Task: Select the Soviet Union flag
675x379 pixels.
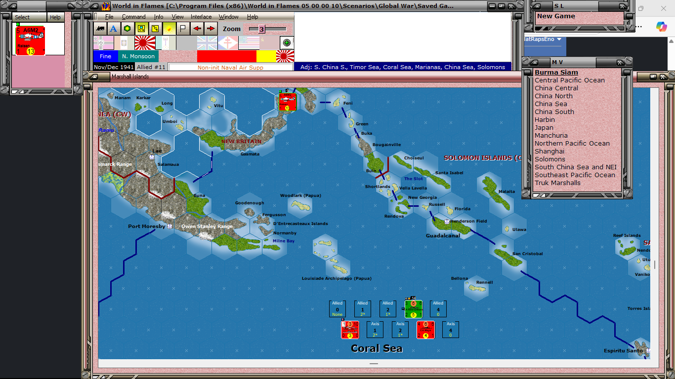Action: point(269,43)
